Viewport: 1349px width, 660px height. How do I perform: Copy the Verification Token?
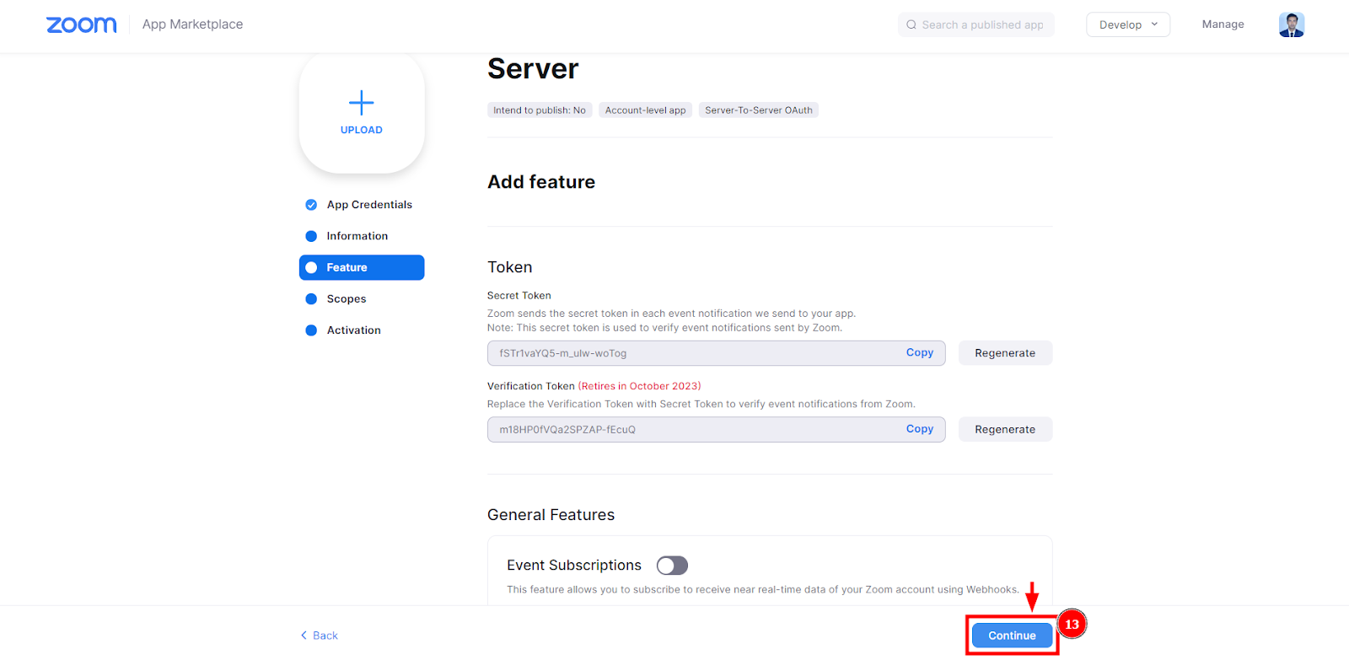coord(919,429)
